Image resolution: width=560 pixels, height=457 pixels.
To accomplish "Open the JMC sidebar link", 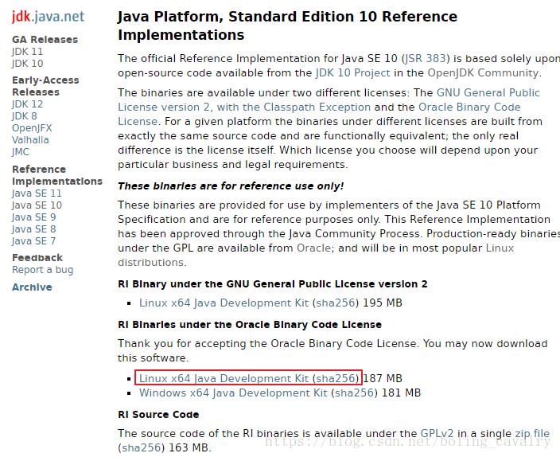I will pos(21,152).
